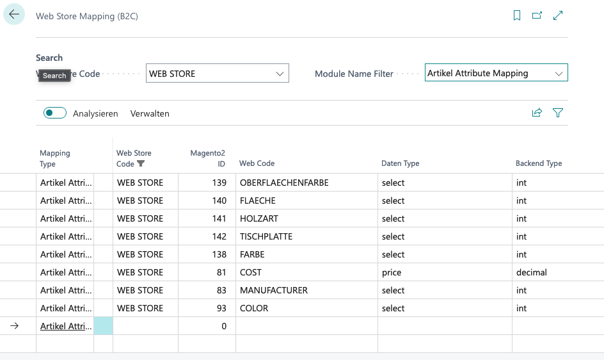Click Magento2 ID 140 cell
The height and width of the screenshot is (360, 604).
207,200
